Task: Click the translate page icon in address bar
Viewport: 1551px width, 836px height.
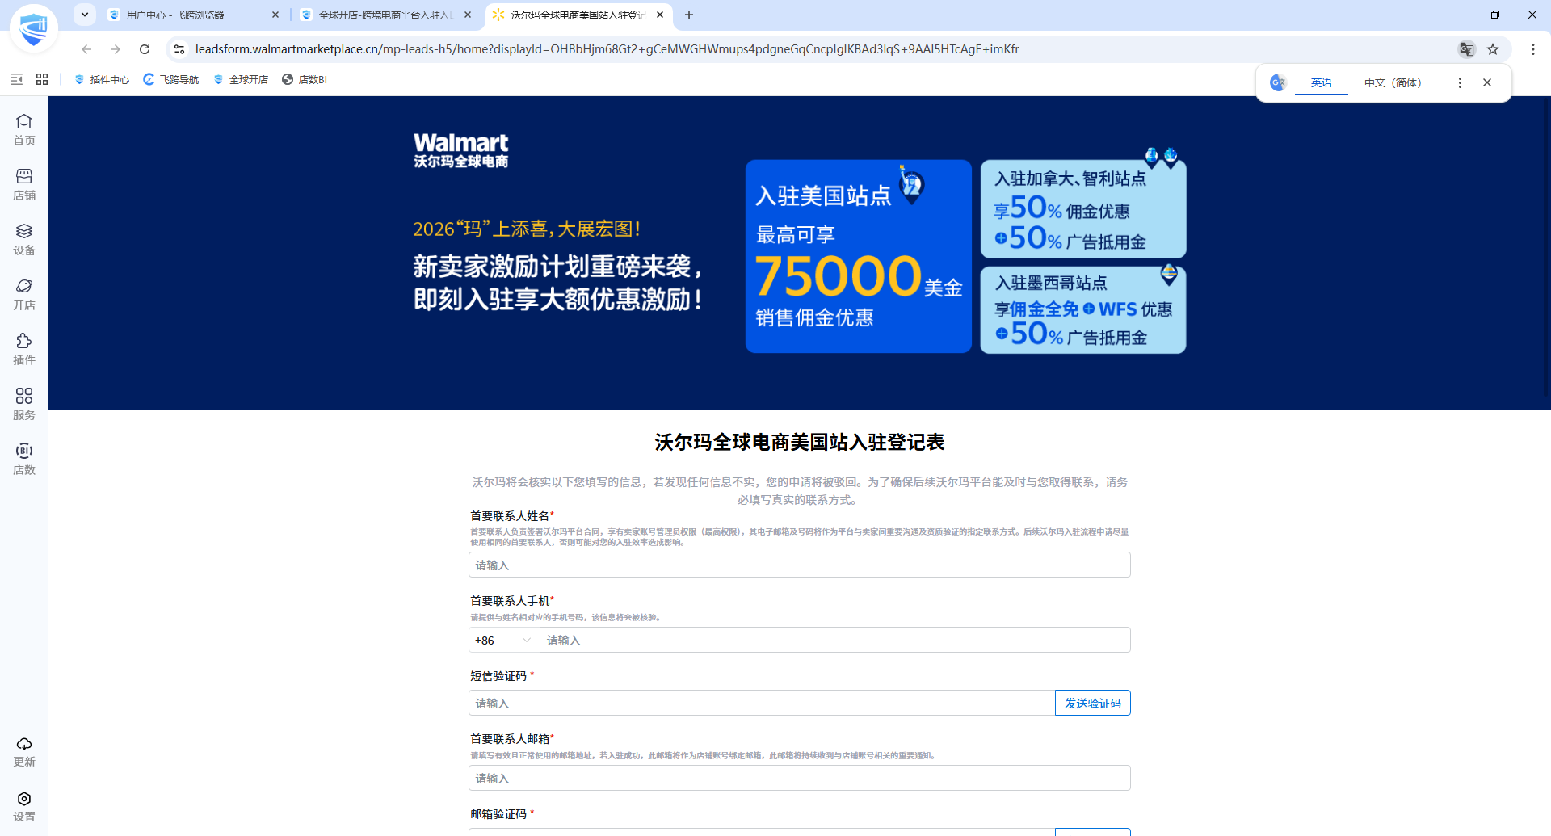Action: (1466, 49)
